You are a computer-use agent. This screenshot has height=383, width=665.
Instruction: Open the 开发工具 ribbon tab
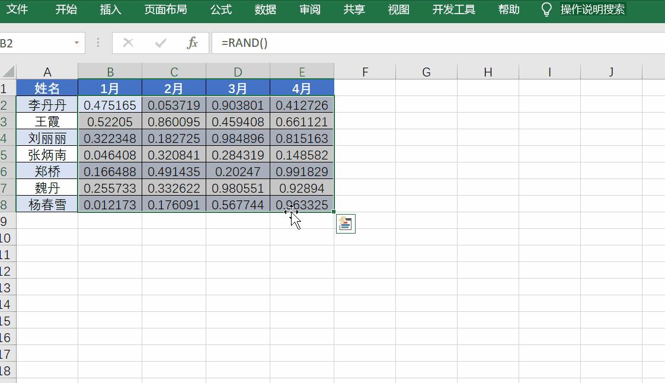453,9
